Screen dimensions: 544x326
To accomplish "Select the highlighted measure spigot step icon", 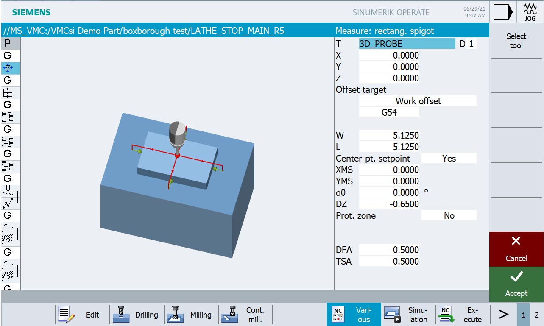I will pyautogui.click(x=8, y=68).
